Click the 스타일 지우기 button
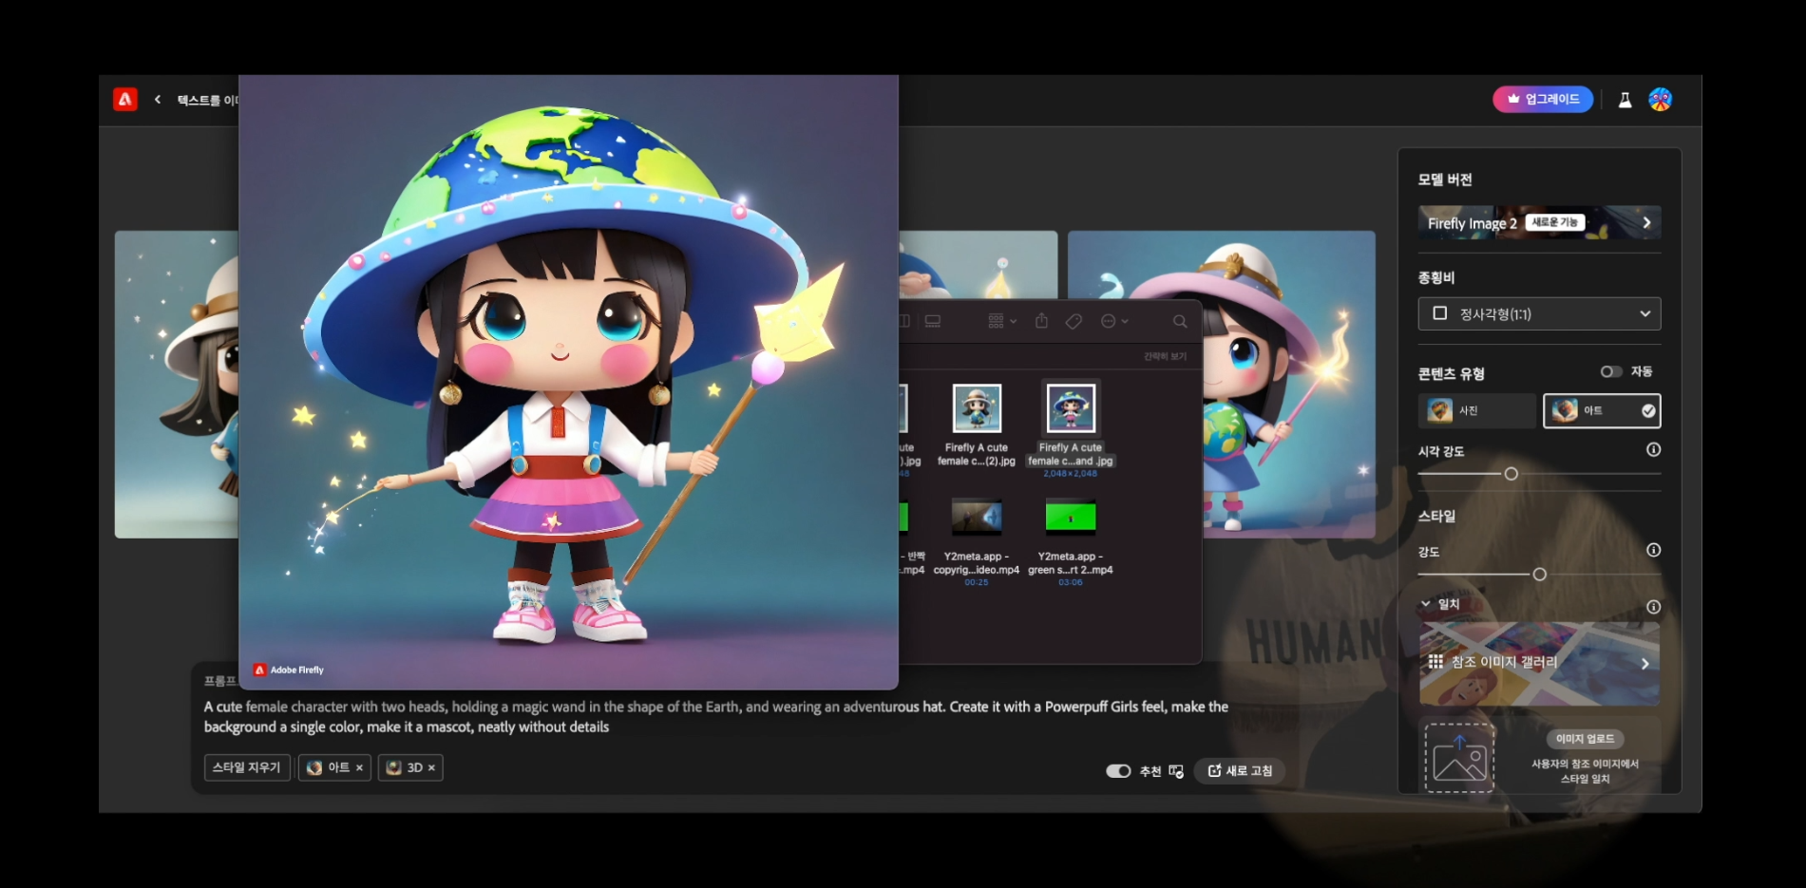 coord(247,767)
